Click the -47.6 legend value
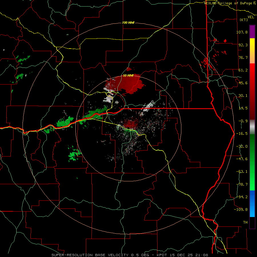Viewport: 257px width, 257px height. (x=242, y=159)
